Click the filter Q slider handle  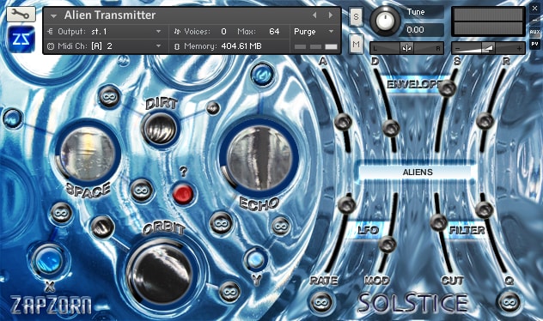(x=484, y=209)
